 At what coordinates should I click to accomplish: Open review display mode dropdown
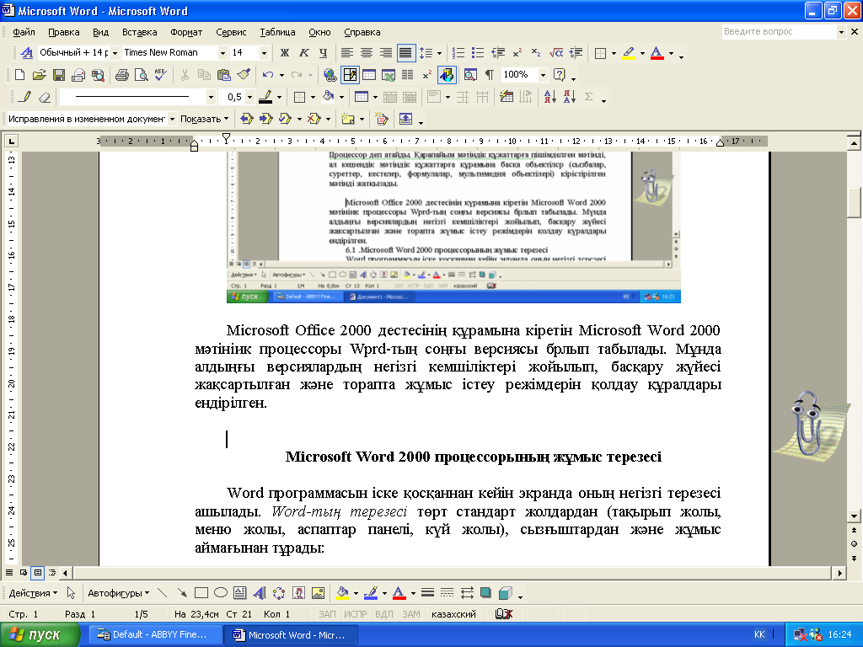coord(172,119)
